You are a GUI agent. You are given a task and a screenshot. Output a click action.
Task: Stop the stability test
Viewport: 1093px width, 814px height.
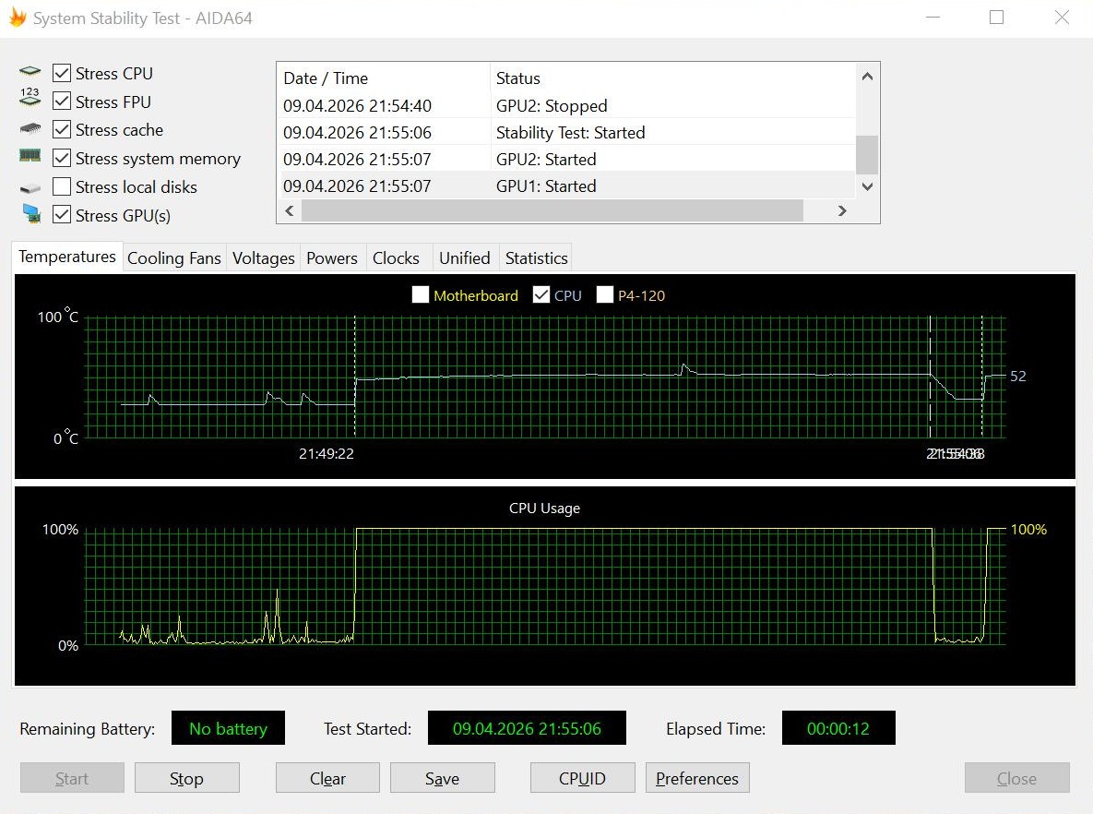(x=187, y=778)
